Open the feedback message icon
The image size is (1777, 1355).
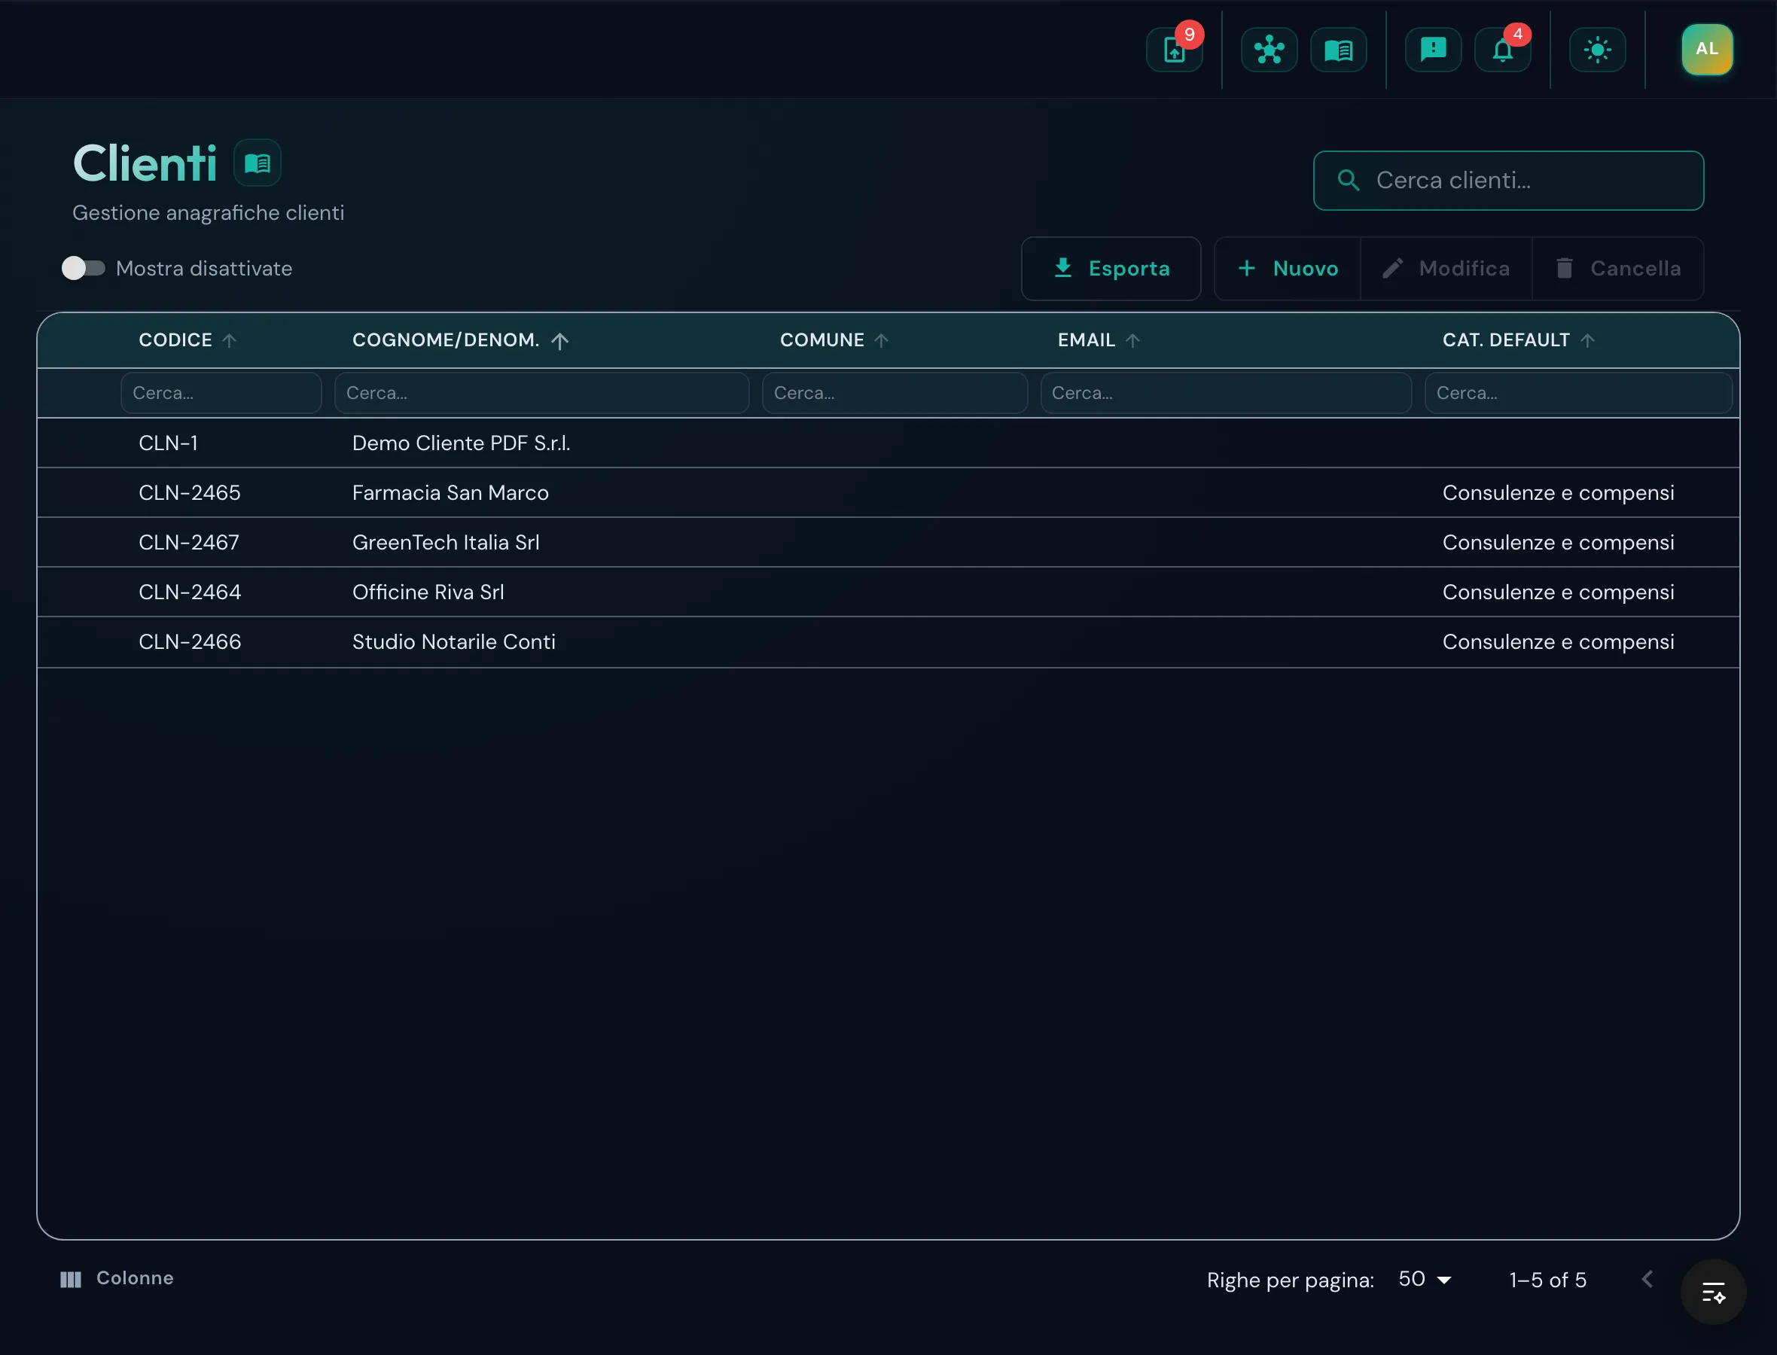coord(1433,50)
